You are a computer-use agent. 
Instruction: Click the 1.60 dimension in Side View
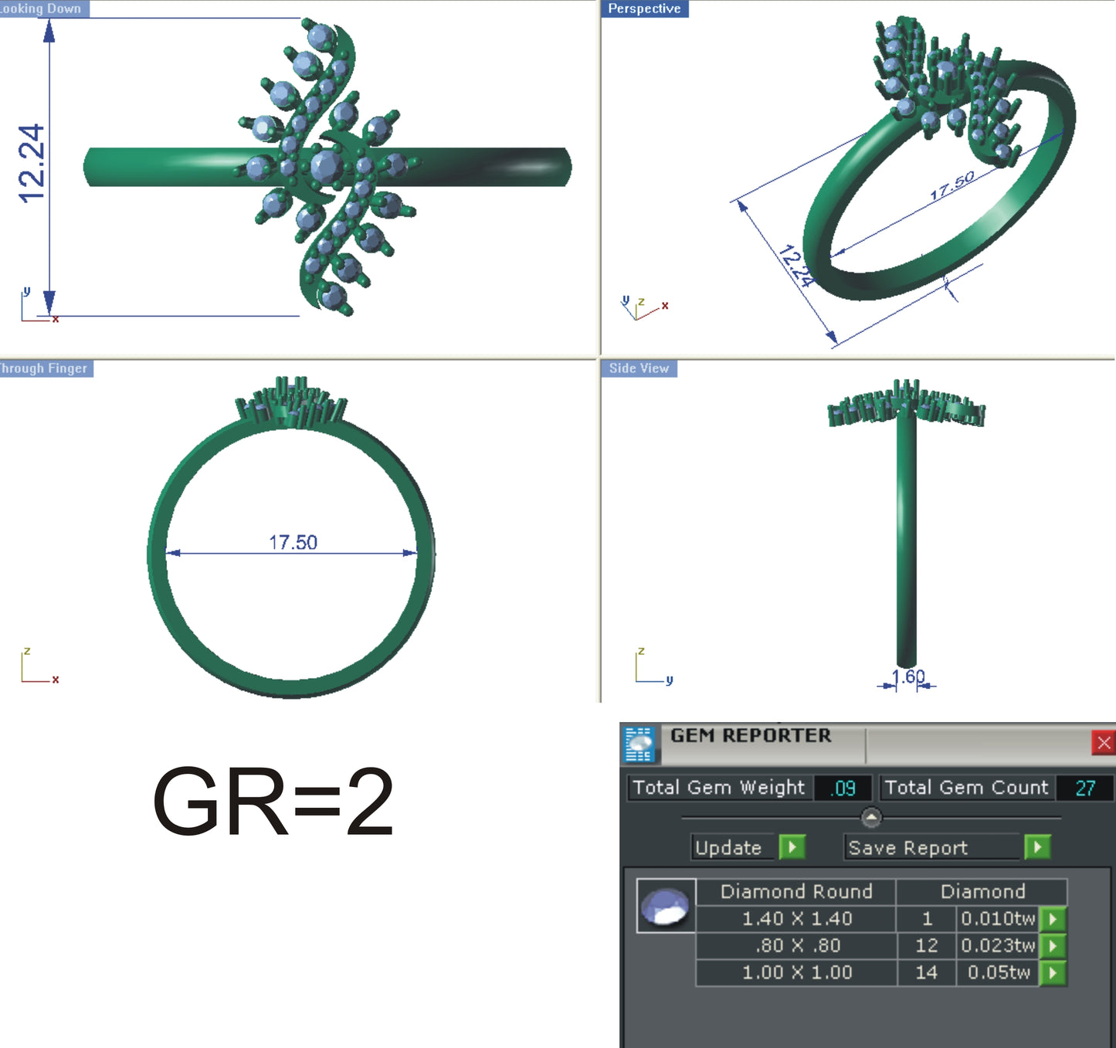[908, 677]
